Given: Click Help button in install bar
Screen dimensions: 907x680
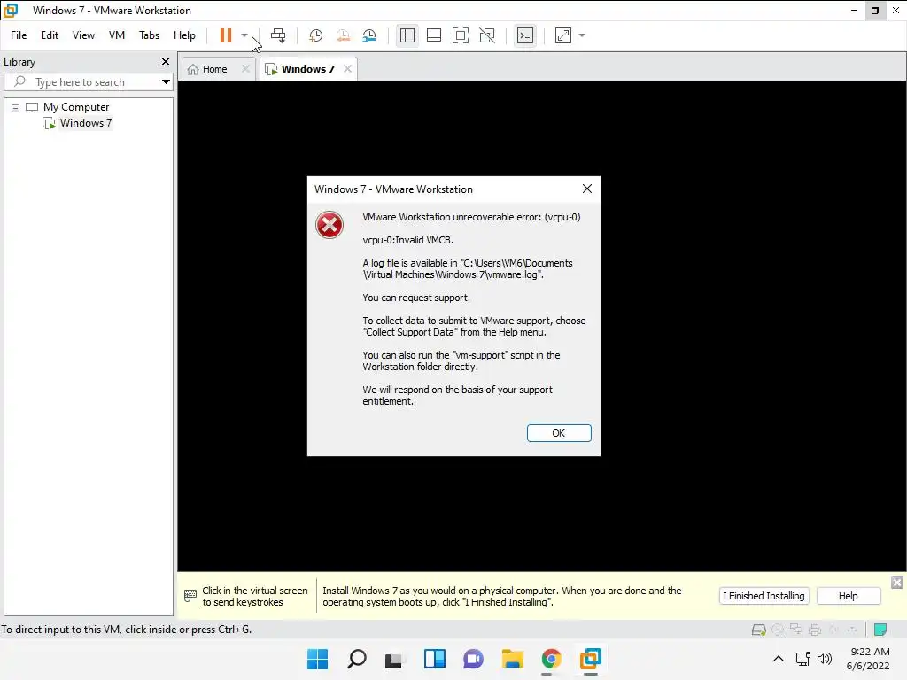Looking at the screenshot, I should 849,596.
